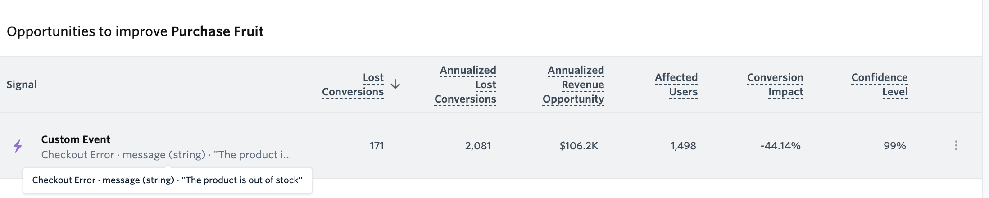Click the Confidence Level column header
The height and width of the screenshot is (198, 989).
pyautogui.click(x=880, y=85)
